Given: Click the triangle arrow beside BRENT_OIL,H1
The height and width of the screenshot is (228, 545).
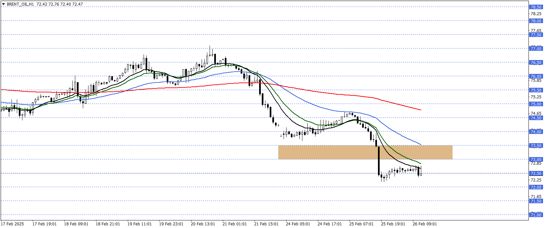Looking at the screenshot, I should (x=3, y=4).
